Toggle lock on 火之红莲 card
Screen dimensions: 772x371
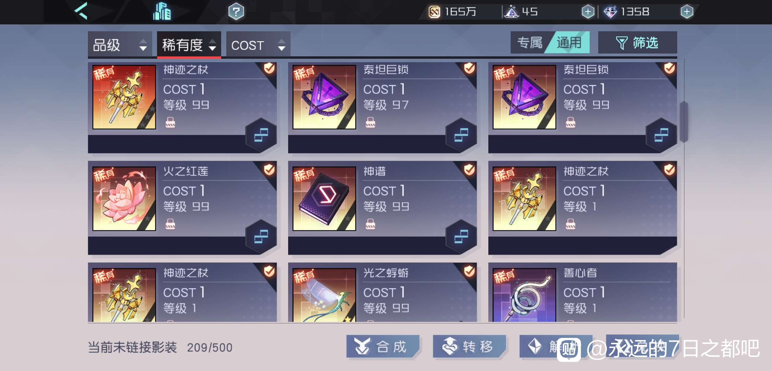tap(170, 224)
